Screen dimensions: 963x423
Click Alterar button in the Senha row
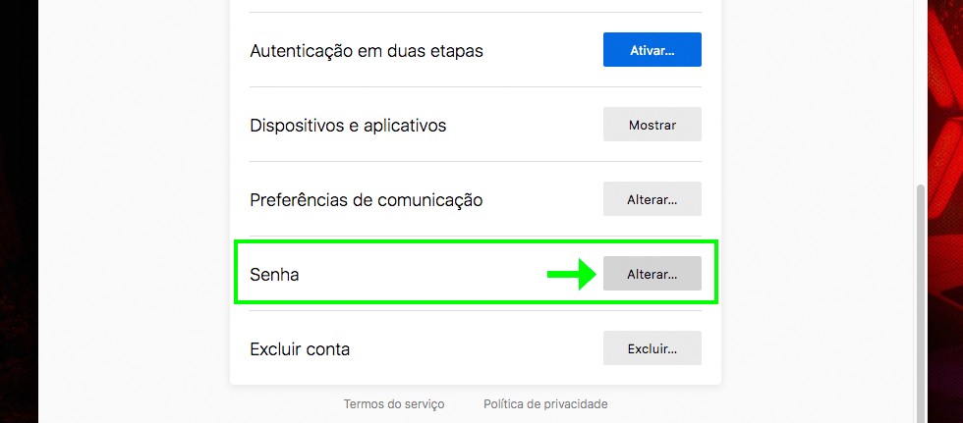point(651,274)
